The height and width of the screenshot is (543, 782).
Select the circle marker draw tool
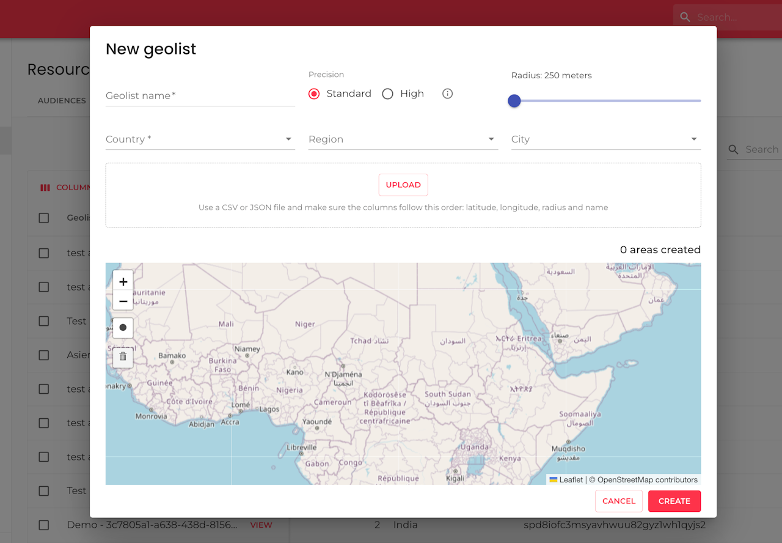point(123,328)
